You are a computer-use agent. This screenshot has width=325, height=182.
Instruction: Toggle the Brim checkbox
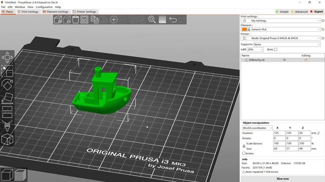point(276,50)
